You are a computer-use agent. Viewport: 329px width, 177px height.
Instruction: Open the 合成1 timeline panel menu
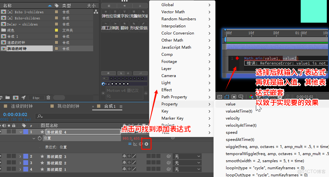[x=121, y=106]
